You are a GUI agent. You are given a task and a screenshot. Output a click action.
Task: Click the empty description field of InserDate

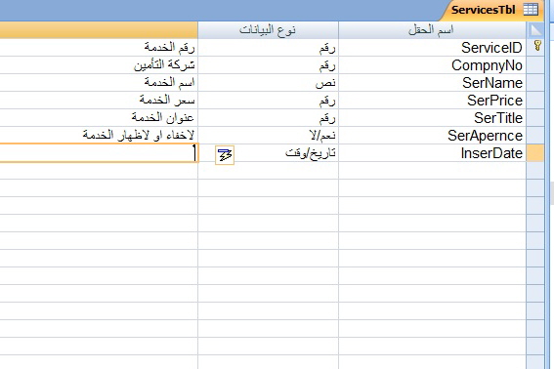99,153
